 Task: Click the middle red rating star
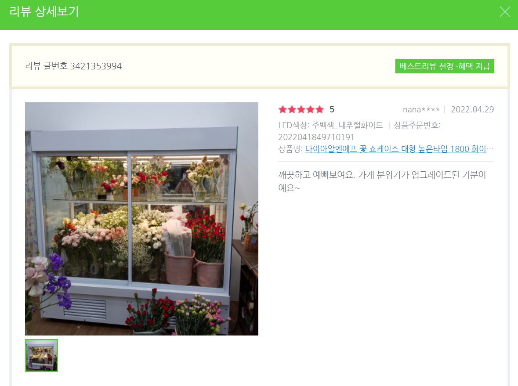click(x=301, y=109)
